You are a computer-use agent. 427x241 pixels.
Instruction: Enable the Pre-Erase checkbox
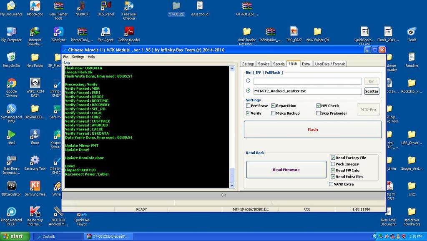point(249,106)
